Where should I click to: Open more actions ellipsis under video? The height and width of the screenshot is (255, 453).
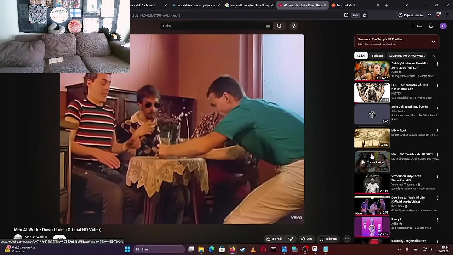347,239
